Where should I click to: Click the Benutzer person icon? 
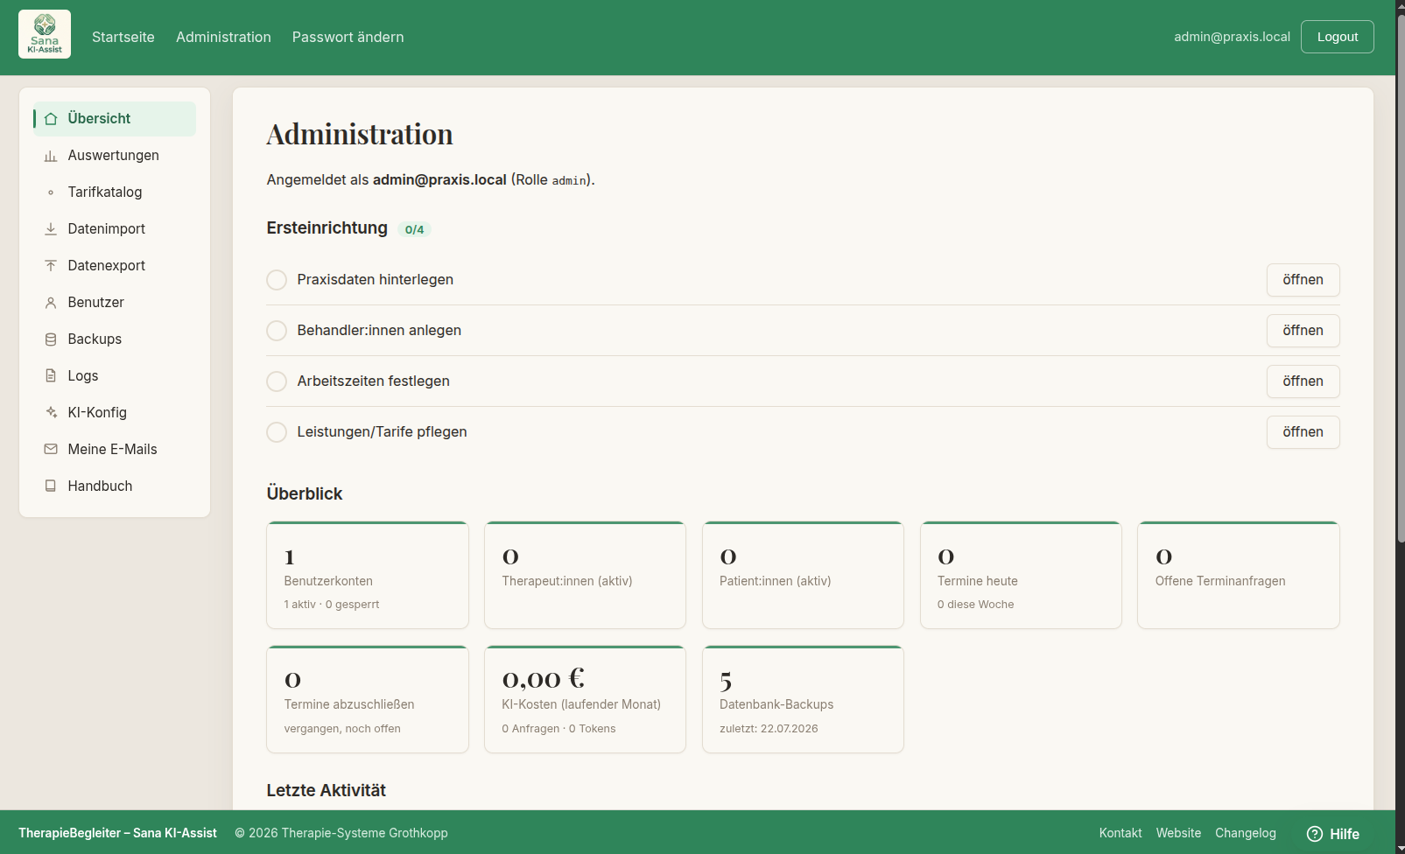click(51, 303)
